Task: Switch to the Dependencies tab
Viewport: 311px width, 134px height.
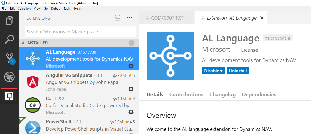Action: click(259, 94)
